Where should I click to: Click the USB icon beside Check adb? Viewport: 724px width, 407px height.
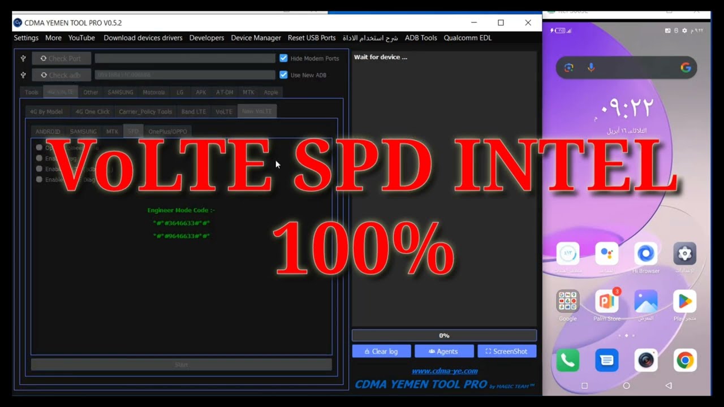[23, 75]
